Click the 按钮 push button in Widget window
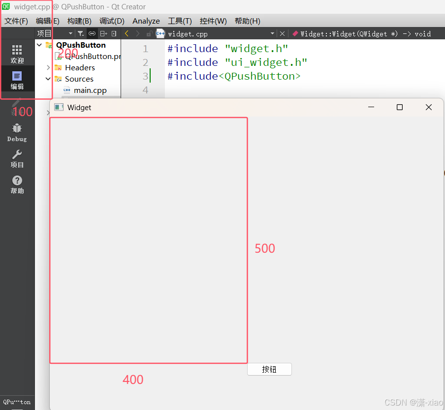 point(269,369)
